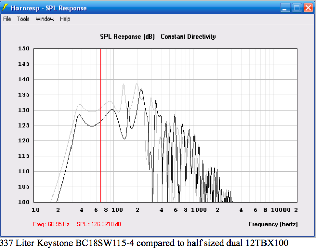Image resolution: width=319 pixels, height=250 pixels.
Task: Click the 'SPL Response (dB)' chart title
Action: click(x=128, y=37)
